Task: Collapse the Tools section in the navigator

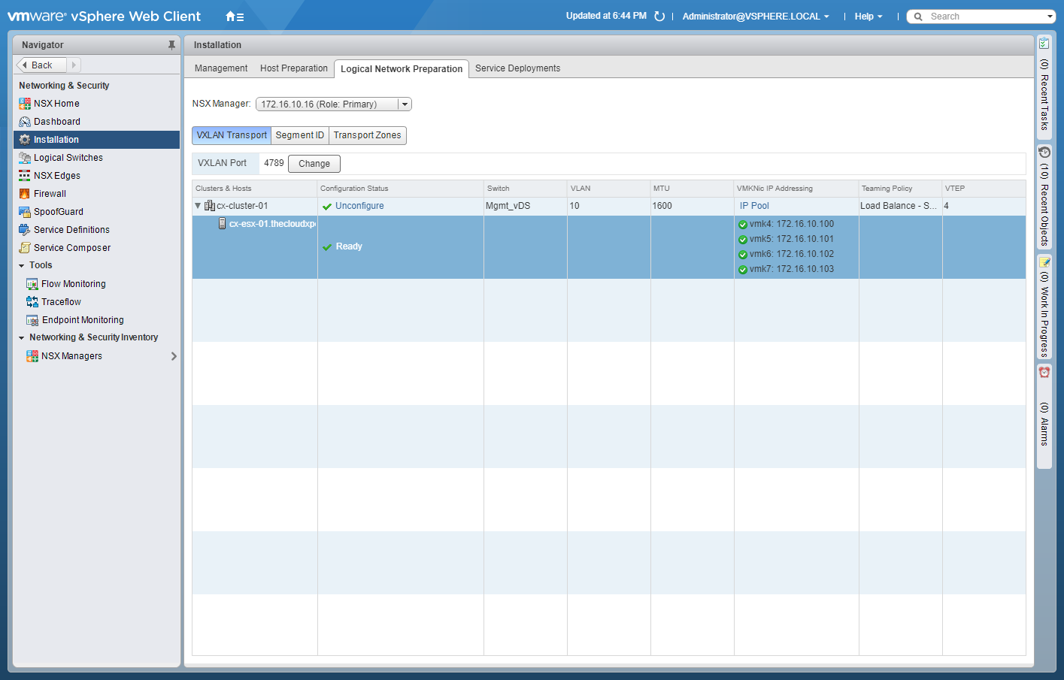Action: pos(22,266)
